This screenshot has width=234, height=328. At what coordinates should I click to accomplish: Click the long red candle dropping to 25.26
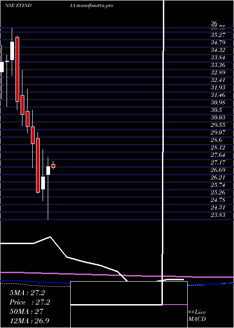tap(38, 165)
